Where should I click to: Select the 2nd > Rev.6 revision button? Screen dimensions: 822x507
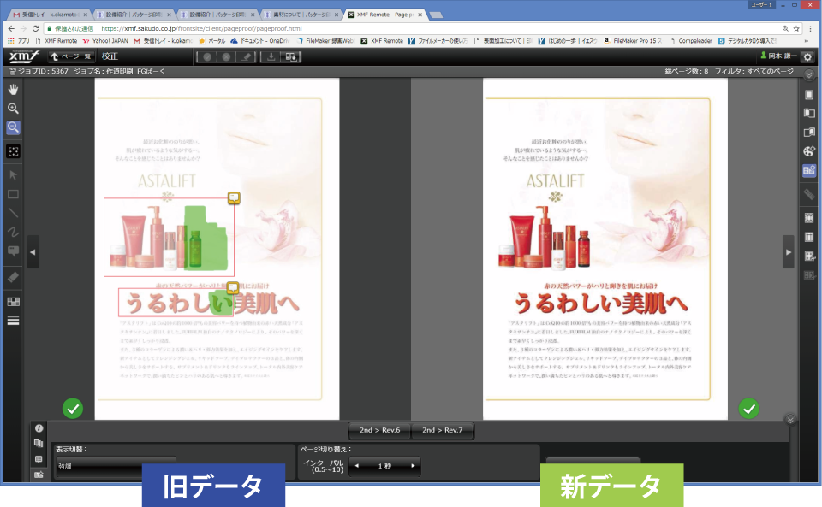(379, 430)
